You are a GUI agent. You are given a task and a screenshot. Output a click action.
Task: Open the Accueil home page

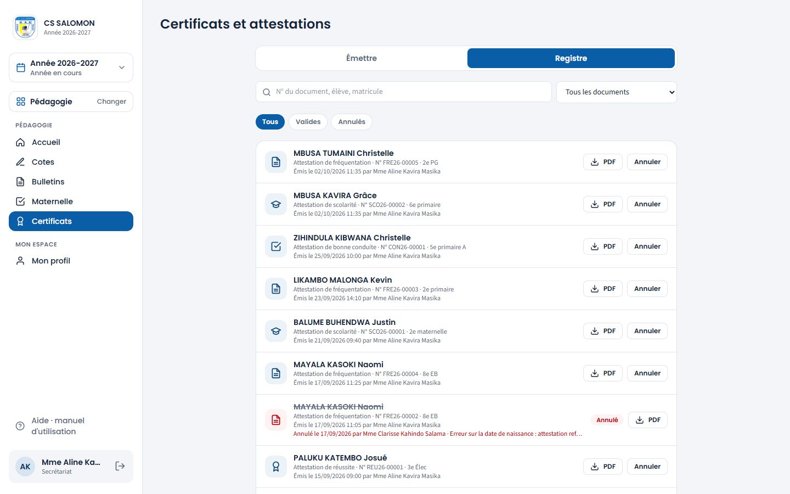71,142
